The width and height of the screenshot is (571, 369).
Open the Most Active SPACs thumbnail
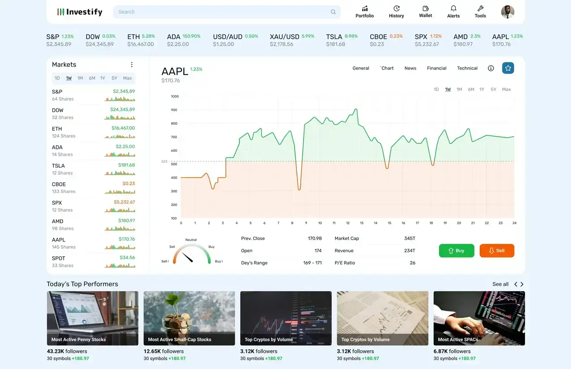click(x=479, y=318)
